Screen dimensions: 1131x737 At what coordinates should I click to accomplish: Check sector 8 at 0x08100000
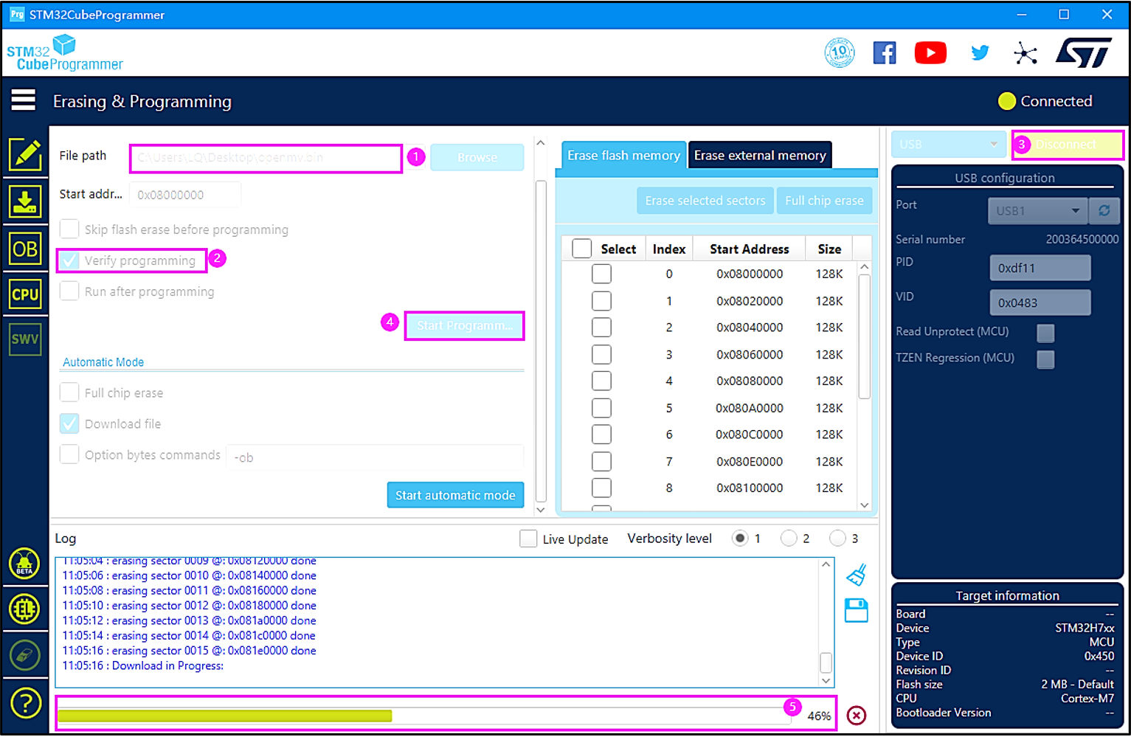coord(602,488)
